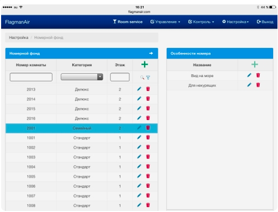Select 'Для некурящих' feature name
Viewport: 278px width, 212px height.
click(202, 85)
